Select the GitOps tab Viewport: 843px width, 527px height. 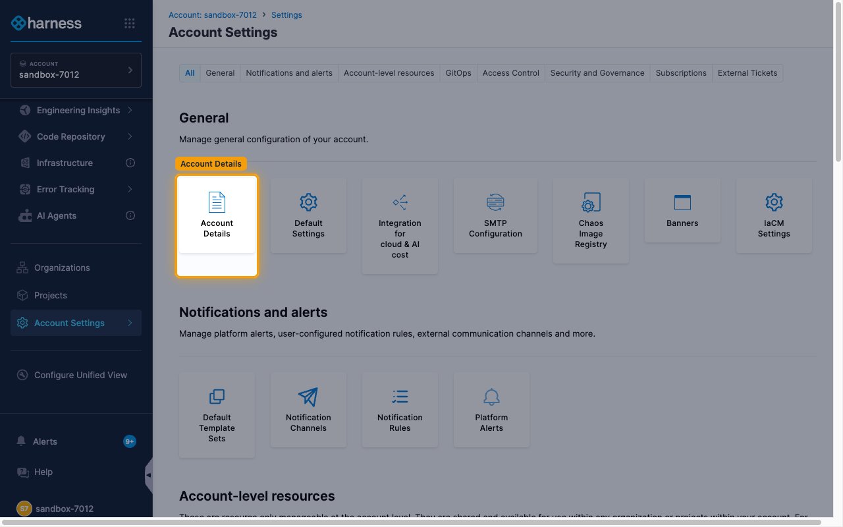tap(458, 73)
